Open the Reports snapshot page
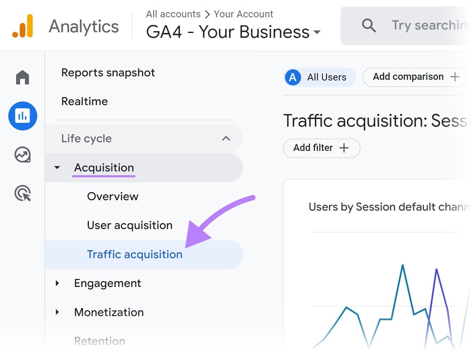The width and height of the screenshot is (475, 356). tap(108, 73)
